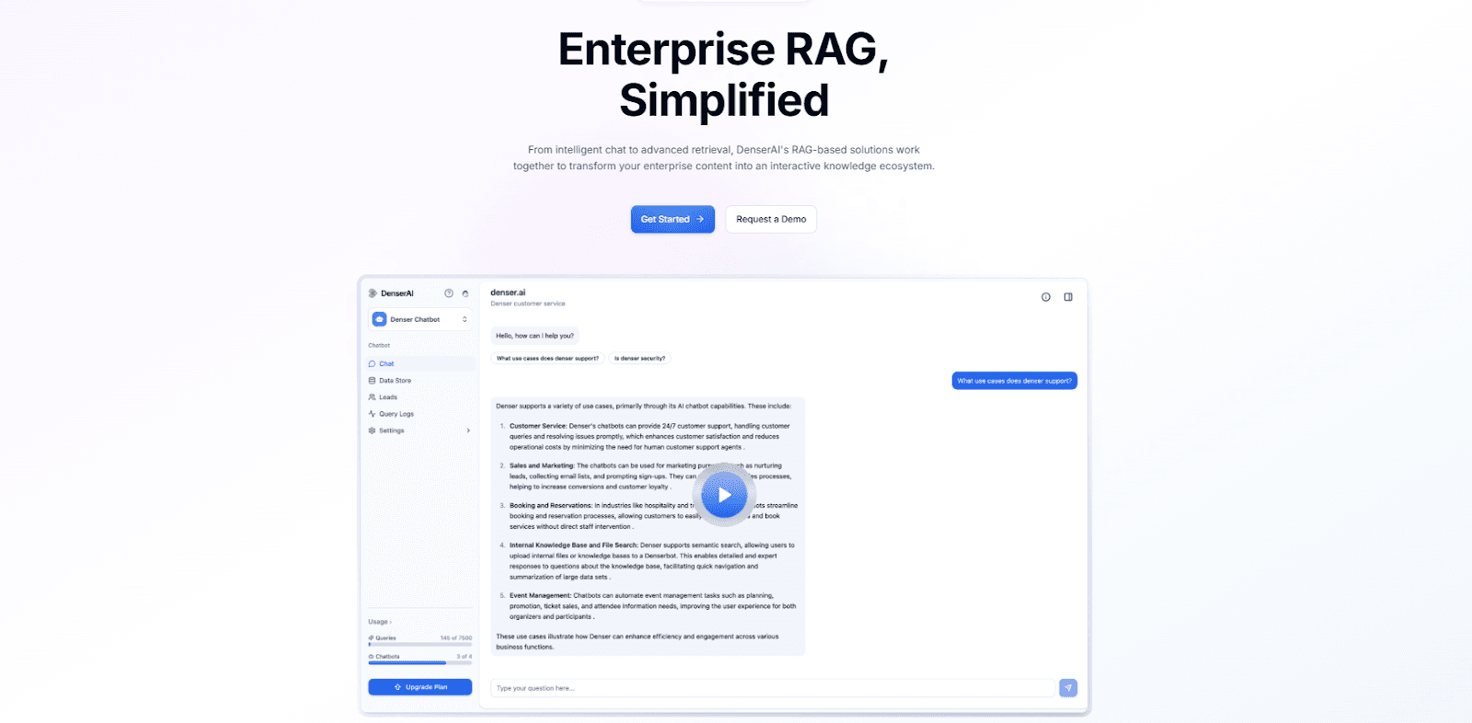Click the 'Type your question here' input field

(x=773, y=688)
